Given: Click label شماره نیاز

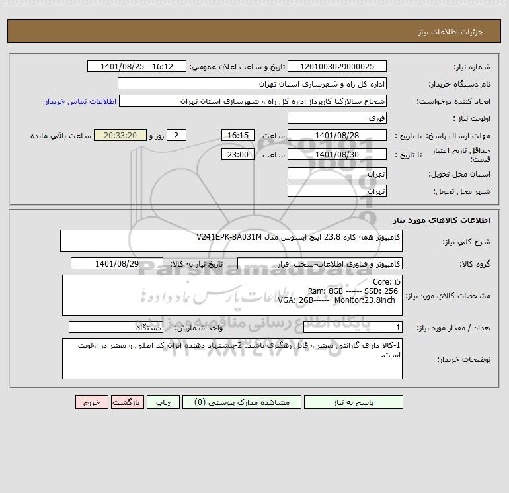Looking at the screenshot, I should tap(472, 67).
